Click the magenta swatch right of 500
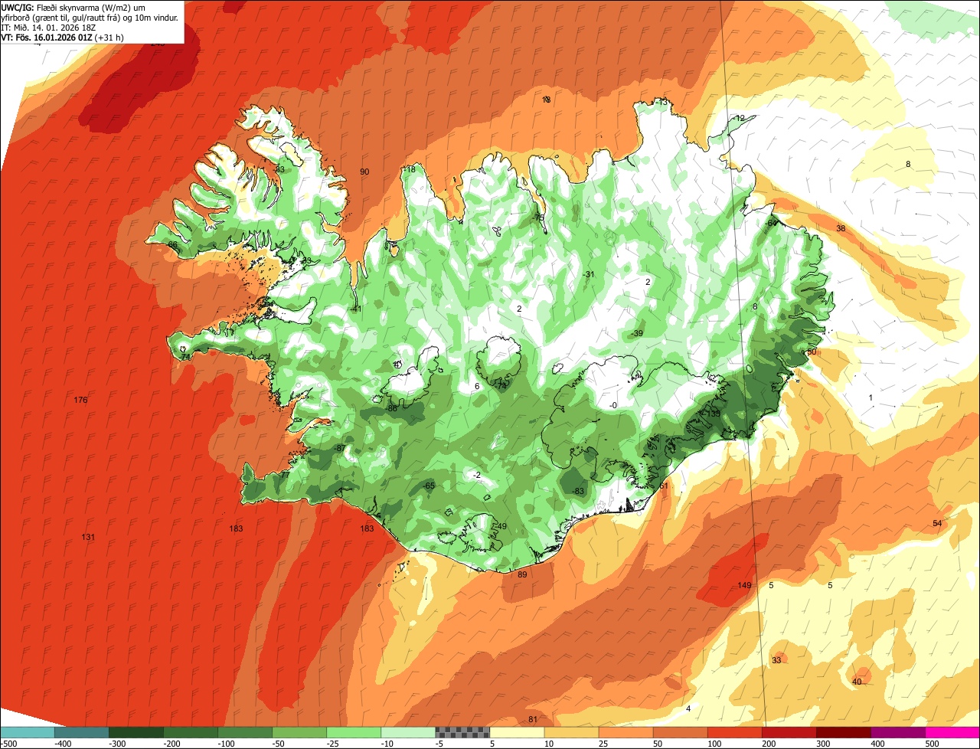Image resolution: width=980 pixels, height=749 pixels. click(x=952, y=732)
